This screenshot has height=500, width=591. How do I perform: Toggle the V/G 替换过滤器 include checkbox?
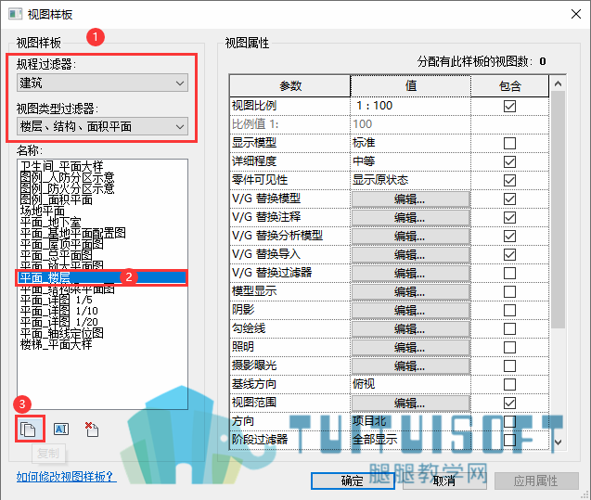[509, 273]
